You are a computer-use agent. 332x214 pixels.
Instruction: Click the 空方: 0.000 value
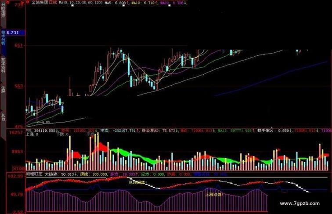click(153, 174)
